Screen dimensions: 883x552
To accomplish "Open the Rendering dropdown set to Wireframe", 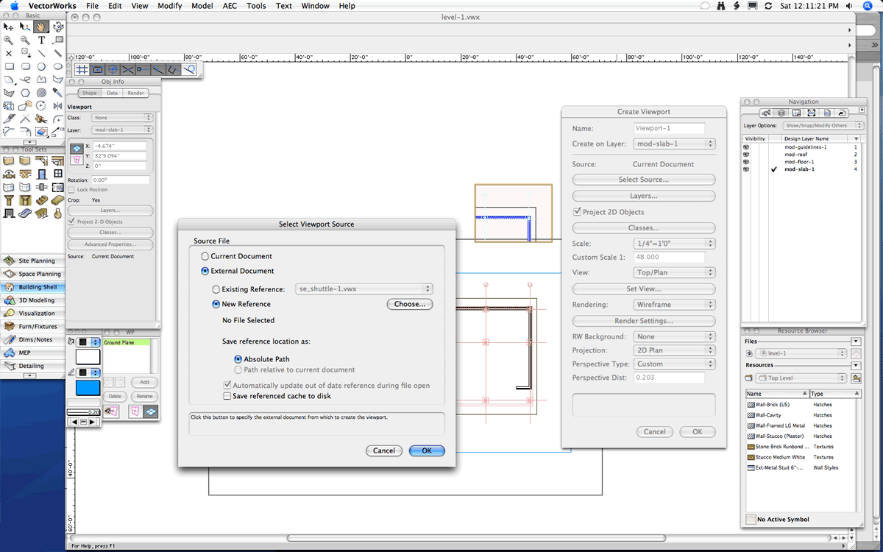I will tap(673, 304).
